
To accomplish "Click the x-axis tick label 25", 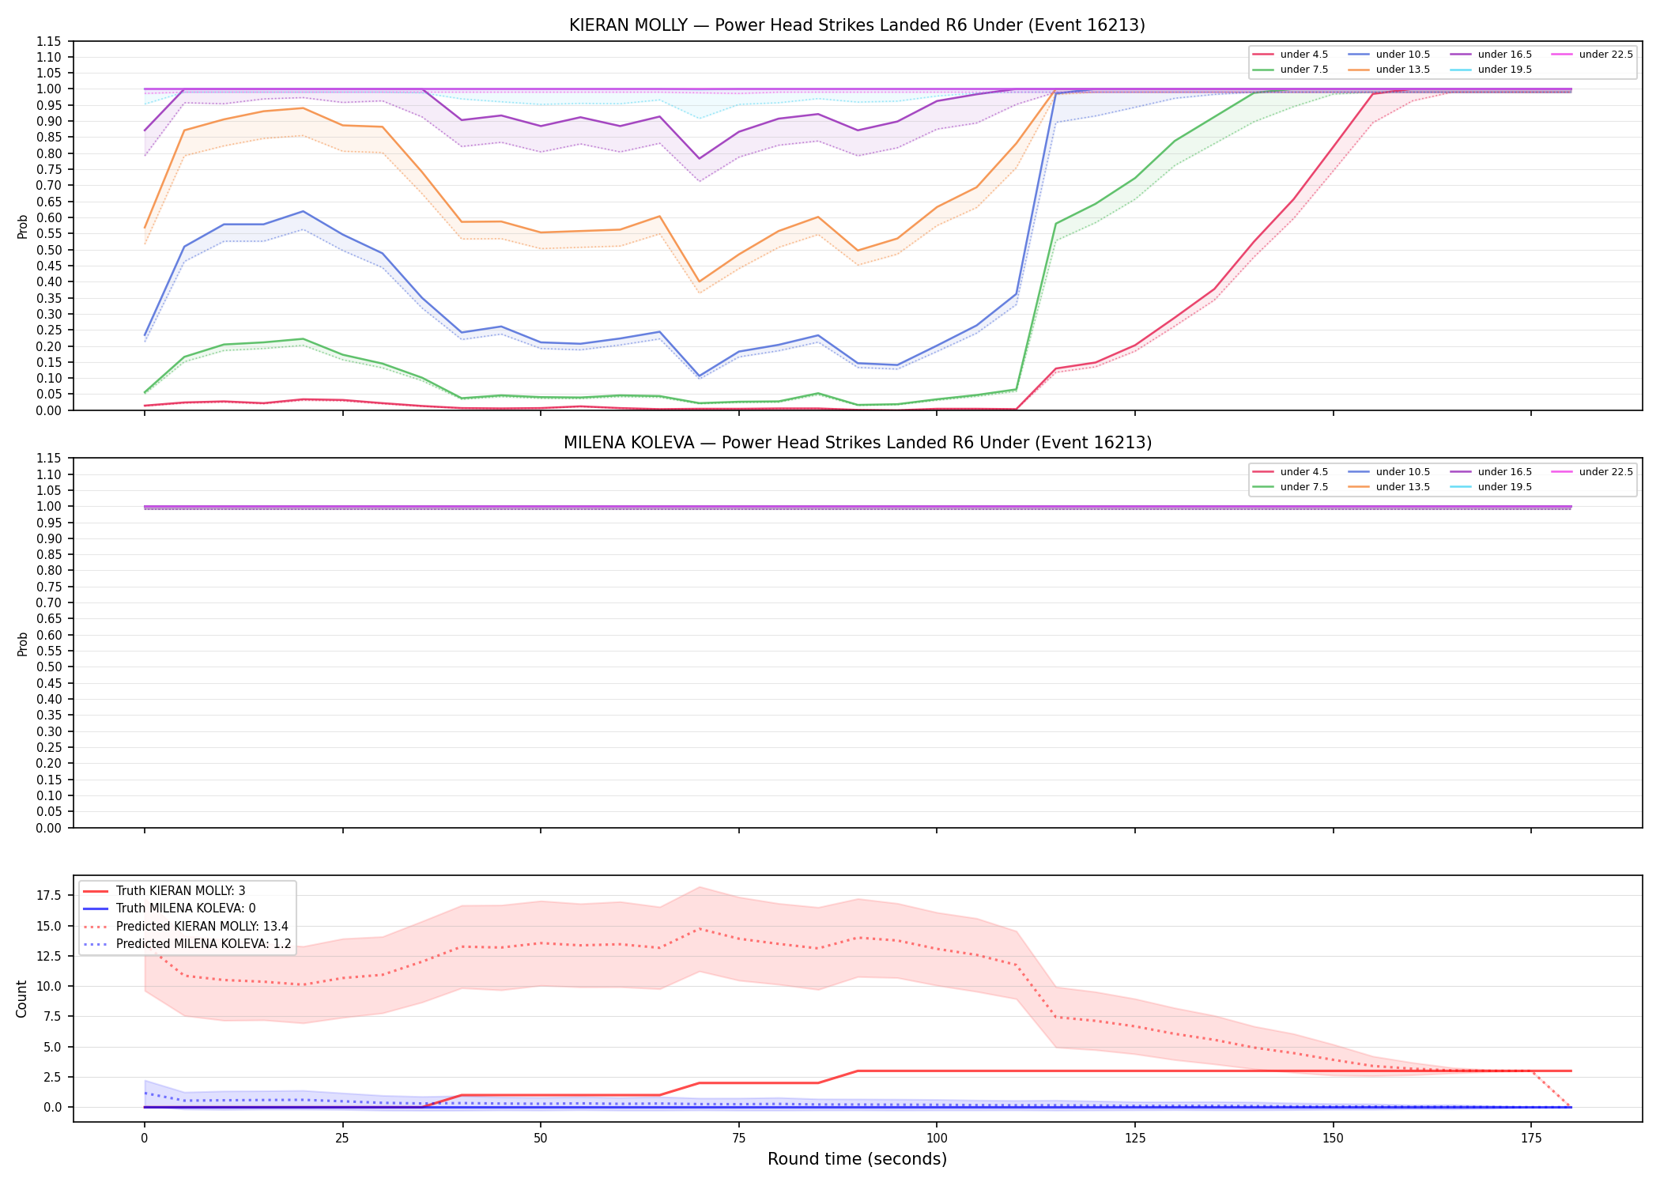I will pyautogui.click(x=342, y=1139).
